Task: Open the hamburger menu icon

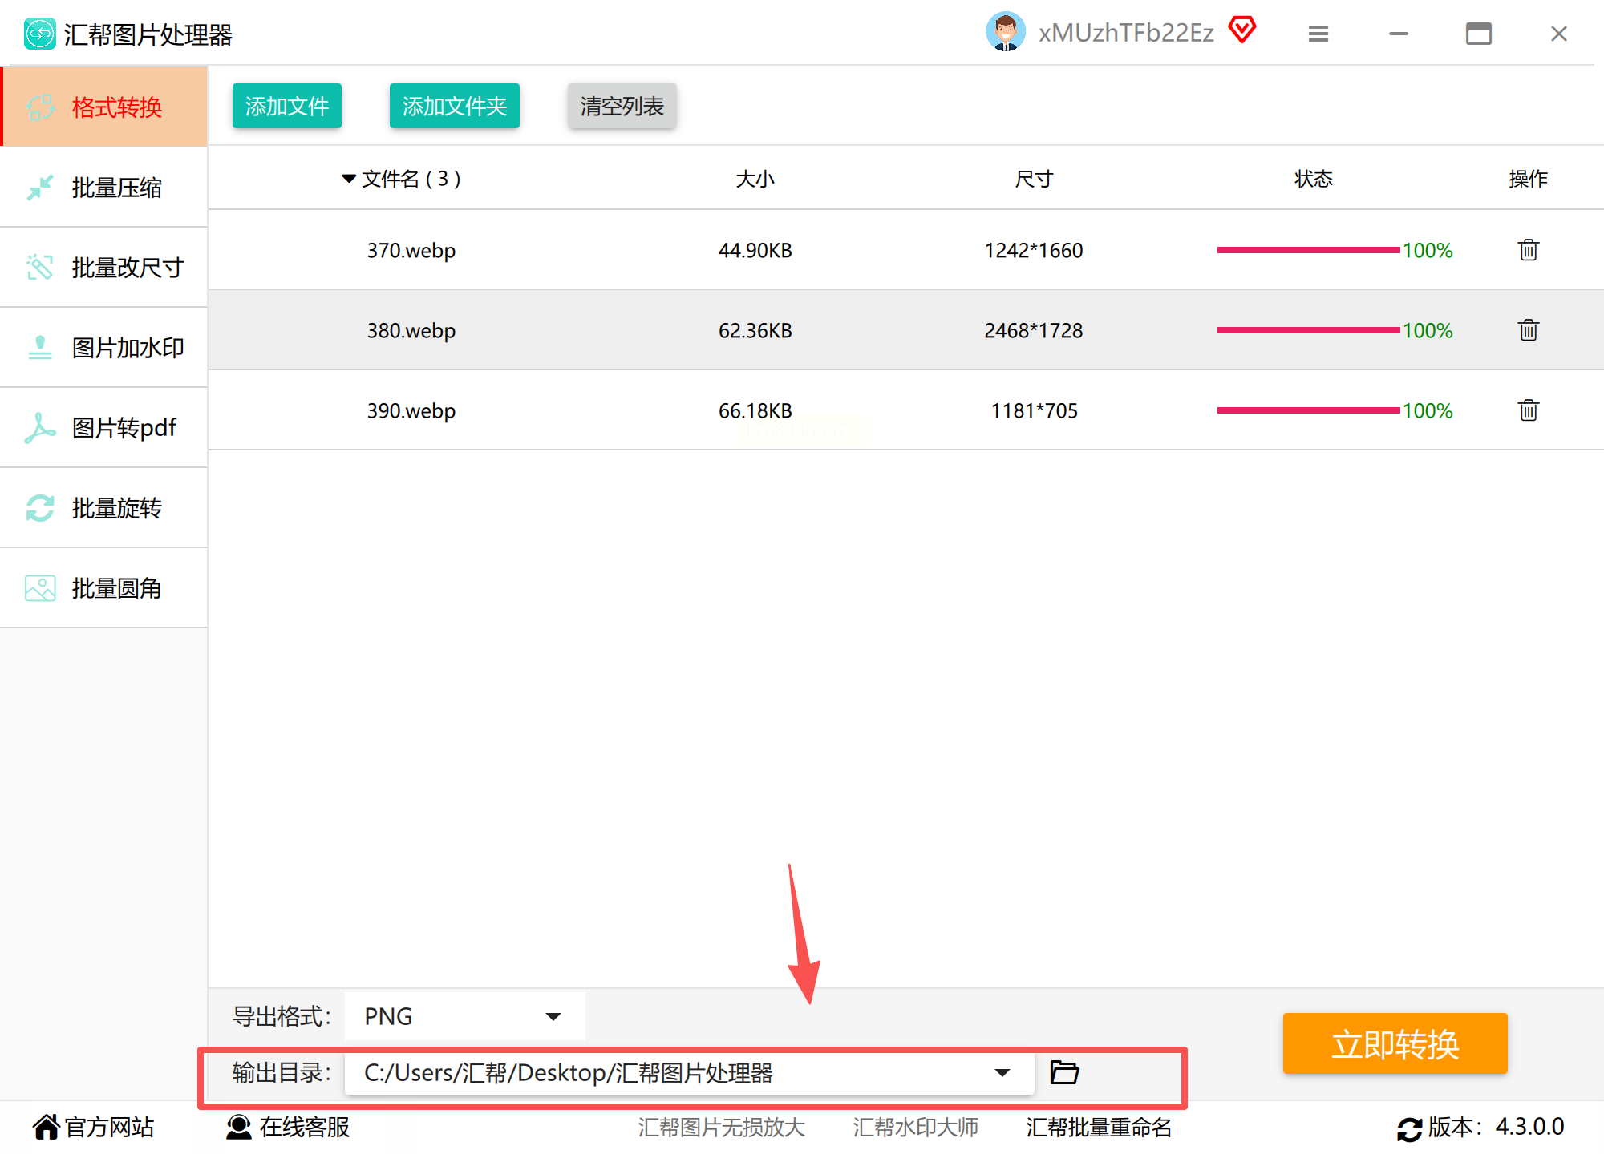Action: tap(1318, 34)
